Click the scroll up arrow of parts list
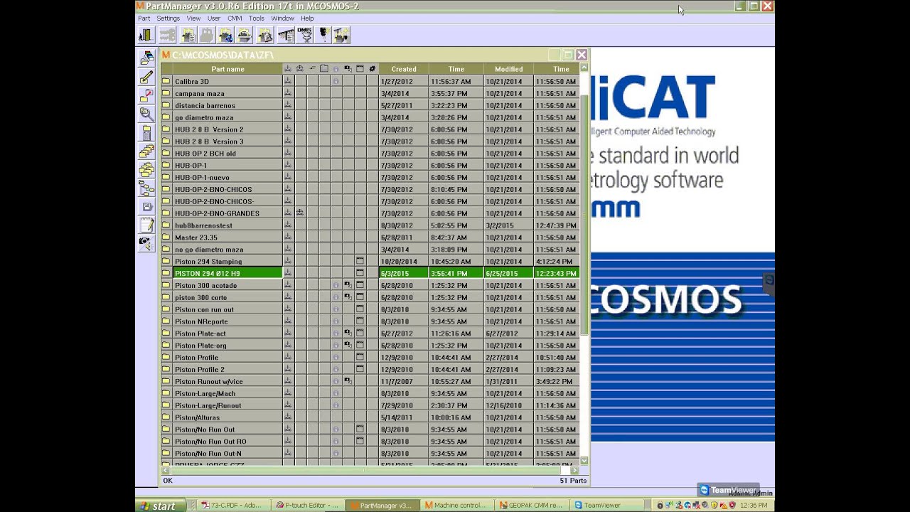Viewport: 910px width, 512px height. 584,68
